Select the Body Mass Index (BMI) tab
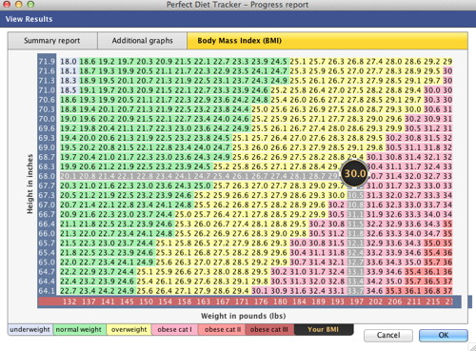This screenshot has height=351, width=476. click(327, 41)
